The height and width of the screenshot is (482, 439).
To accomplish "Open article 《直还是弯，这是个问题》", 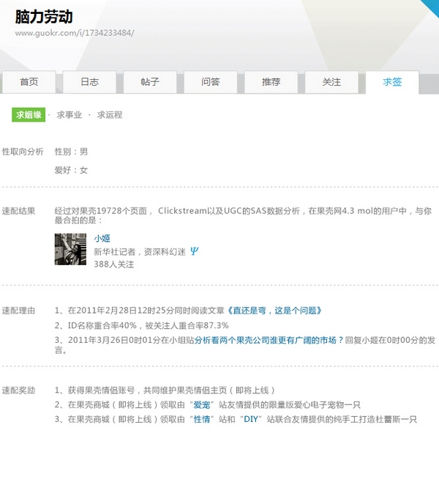I will [274, 311].
